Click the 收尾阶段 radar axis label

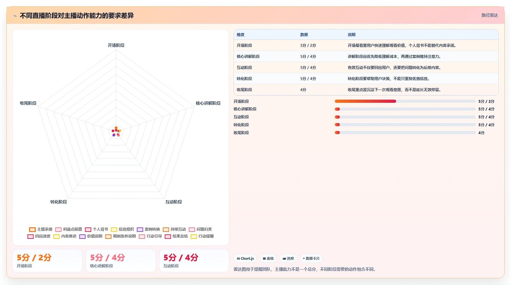pyautogui.click(x=28, y=103)
